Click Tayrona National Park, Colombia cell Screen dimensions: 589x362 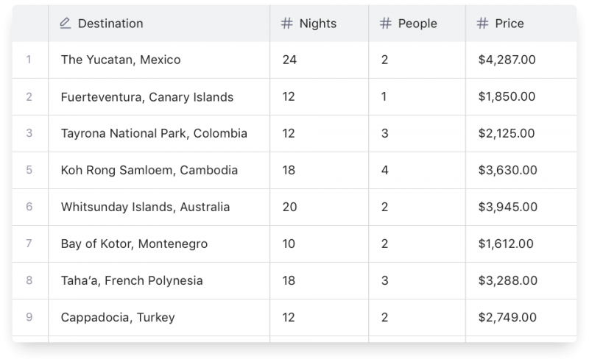(155, 133)
